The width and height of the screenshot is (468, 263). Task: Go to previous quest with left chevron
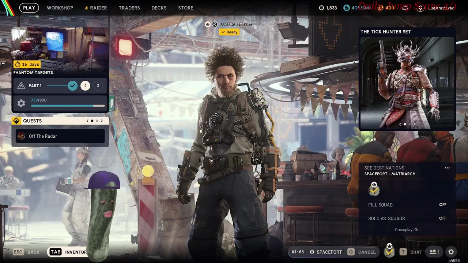pos(87,121)
